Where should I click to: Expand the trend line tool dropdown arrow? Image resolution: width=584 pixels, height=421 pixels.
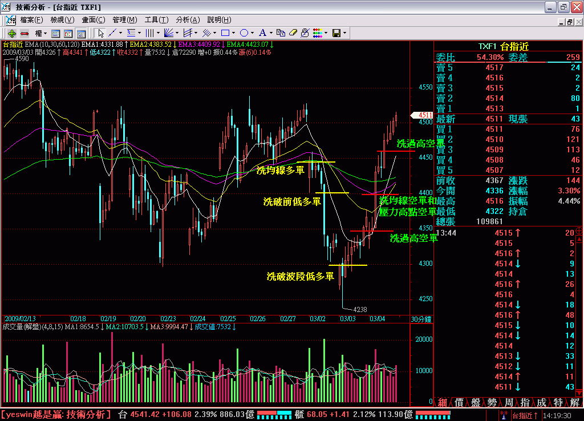point(120,34)
